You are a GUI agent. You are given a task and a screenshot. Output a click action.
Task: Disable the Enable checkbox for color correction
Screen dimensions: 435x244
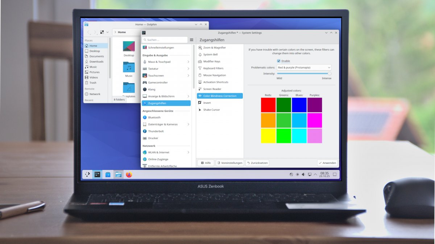(x=279, y=61)
